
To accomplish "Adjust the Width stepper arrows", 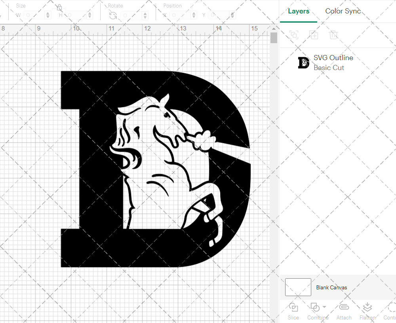I will (48, 15).
